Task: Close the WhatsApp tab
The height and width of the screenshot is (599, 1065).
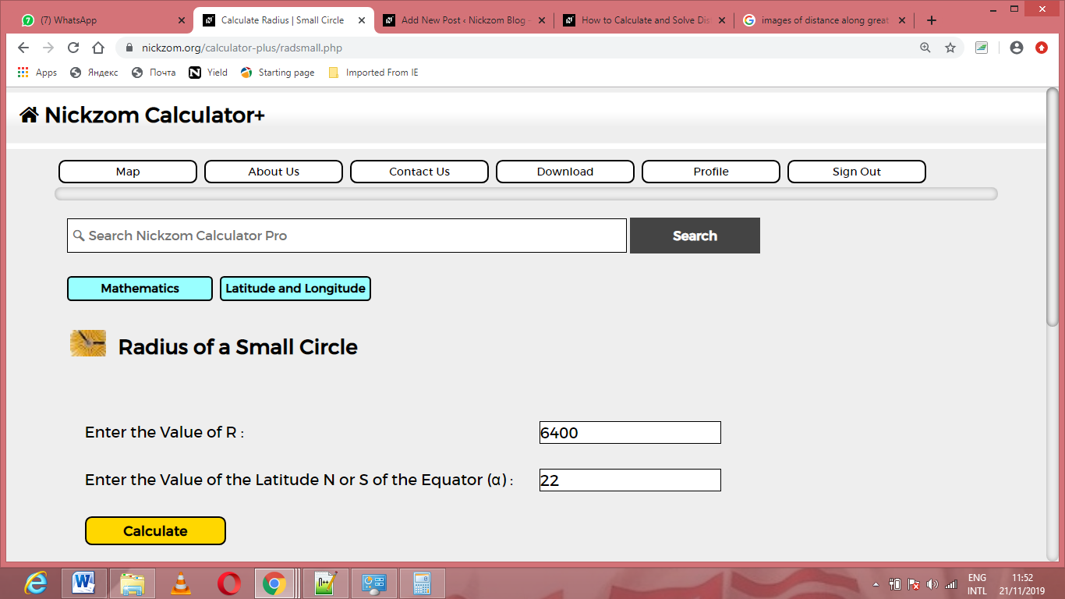Action: click(x=182, y=20)
